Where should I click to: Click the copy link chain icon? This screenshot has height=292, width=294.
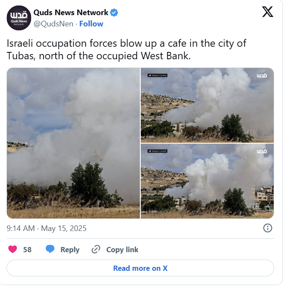(x=96, y=249)
